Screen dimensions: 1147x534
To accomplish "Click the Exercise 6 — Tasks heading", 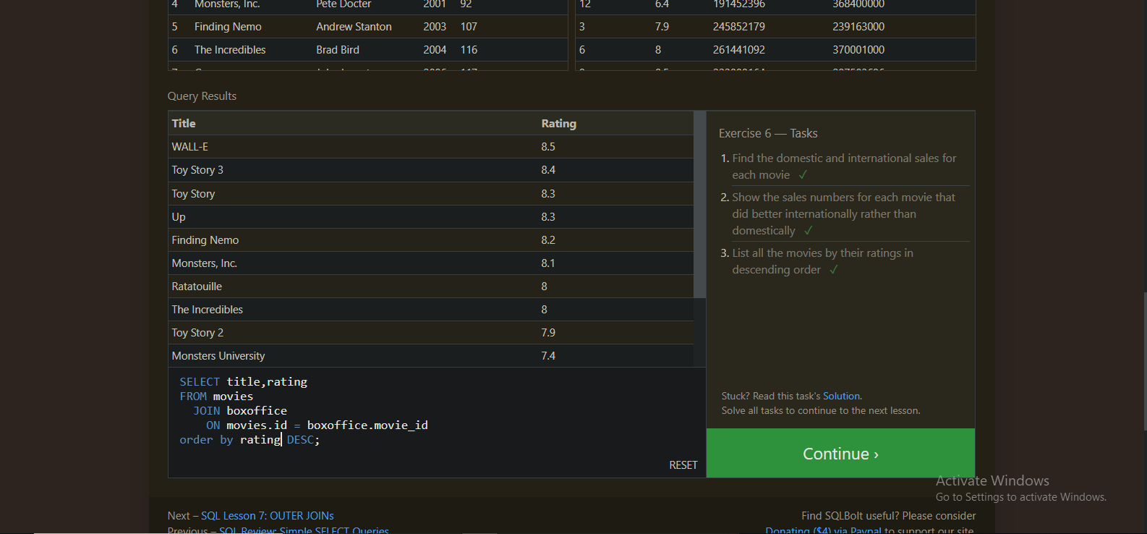I will pyautogui.click(x=768, y=133).
